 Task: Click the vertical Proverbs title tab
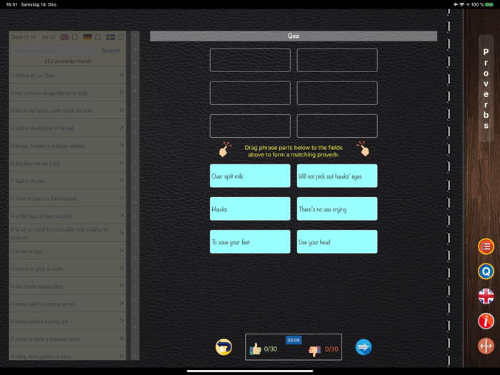[486, 89]
